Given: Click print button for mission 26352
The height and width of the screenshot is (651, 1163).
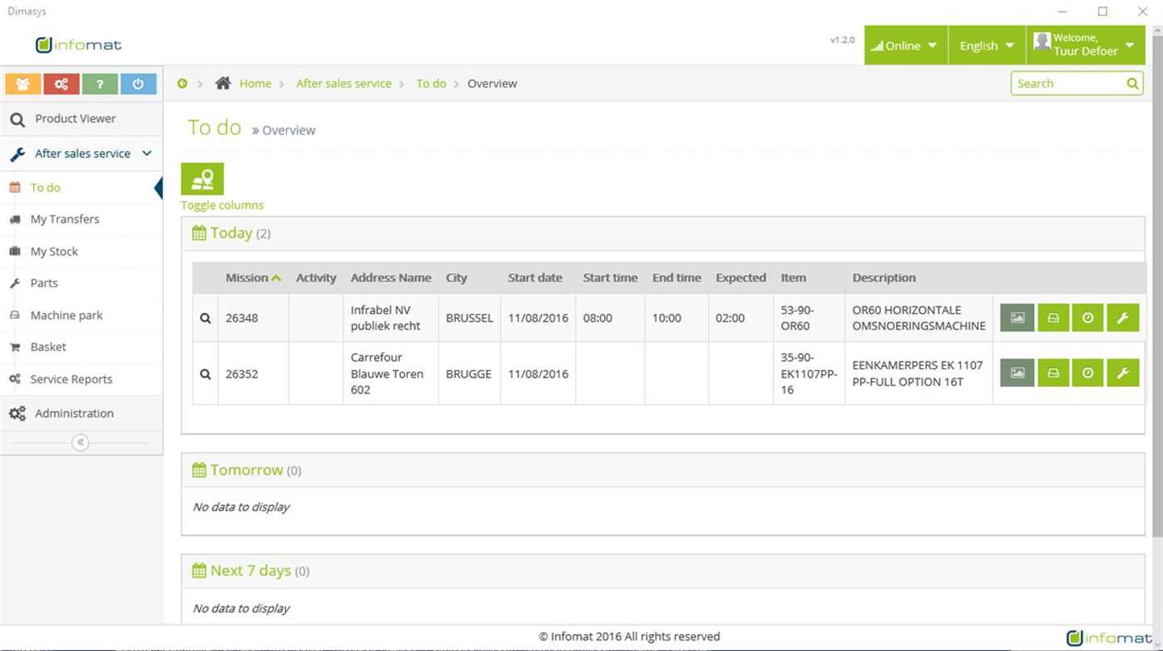Looking at the screenshot, I should click(1053, 372).
